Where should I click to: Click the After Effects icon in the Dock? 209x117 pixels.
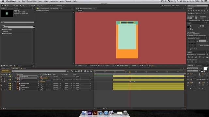90,113
